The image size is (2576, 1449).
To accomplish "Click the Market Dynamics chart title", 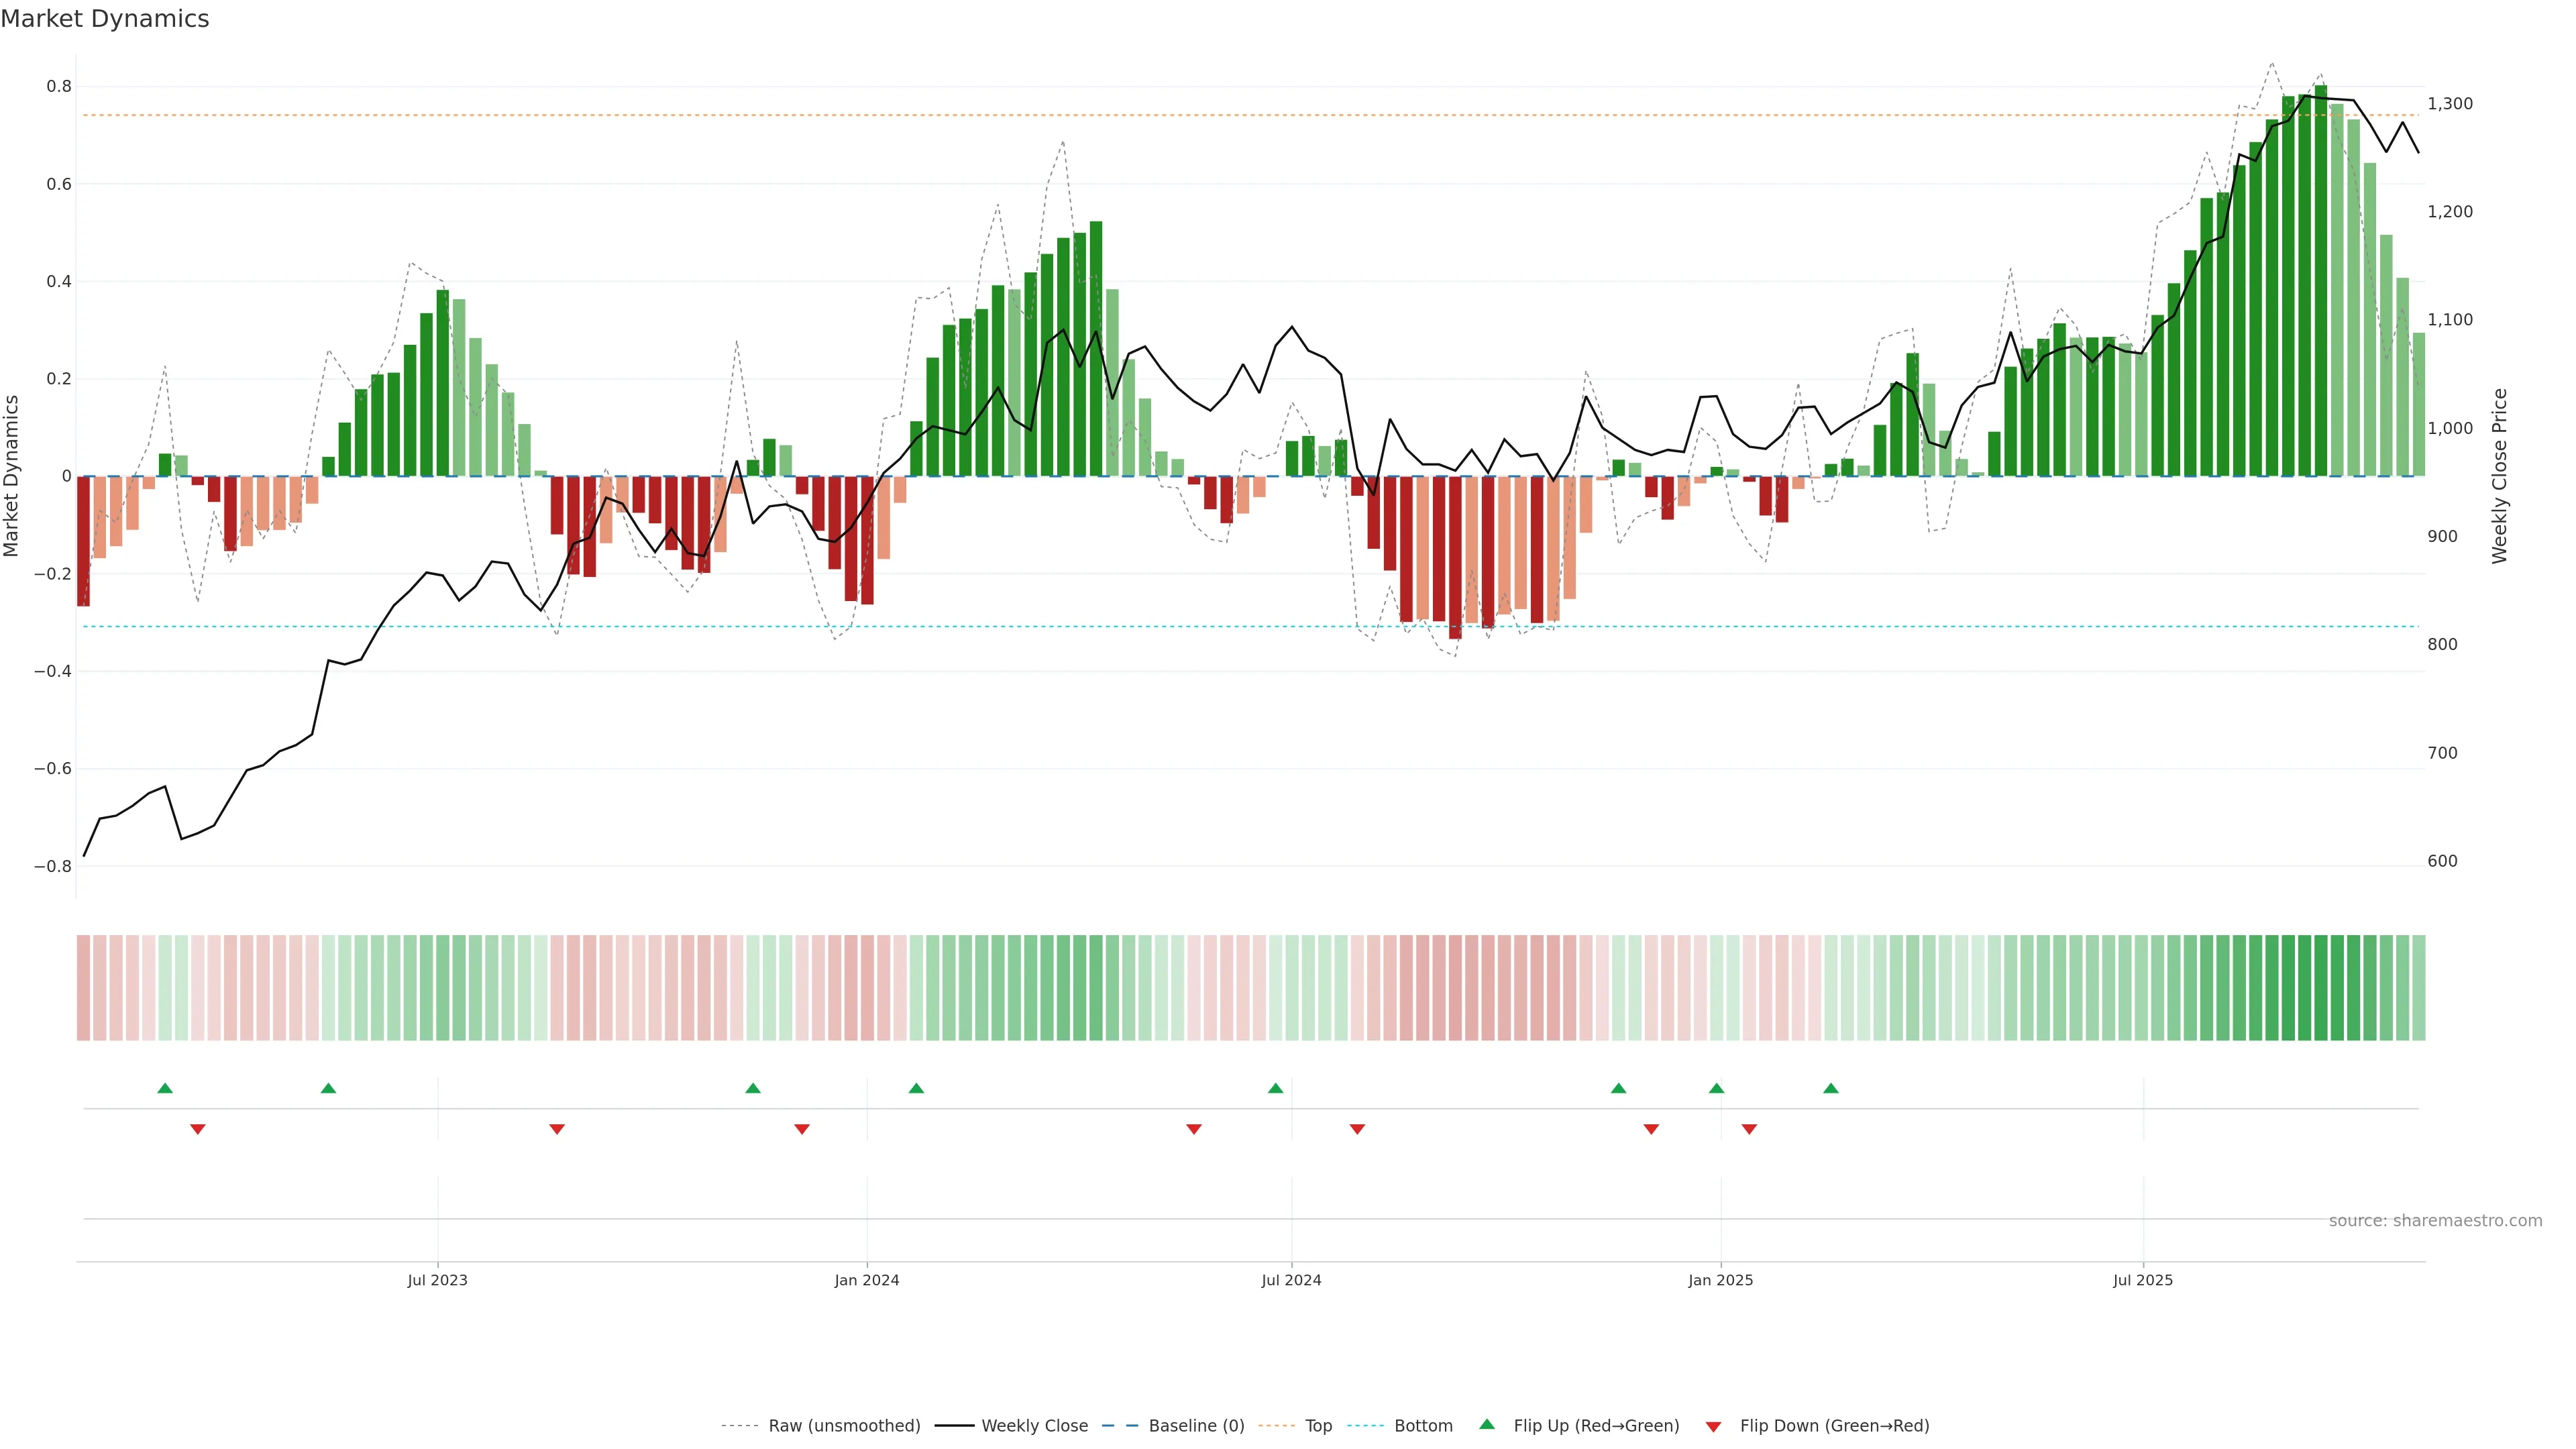I will click(105, 19).
